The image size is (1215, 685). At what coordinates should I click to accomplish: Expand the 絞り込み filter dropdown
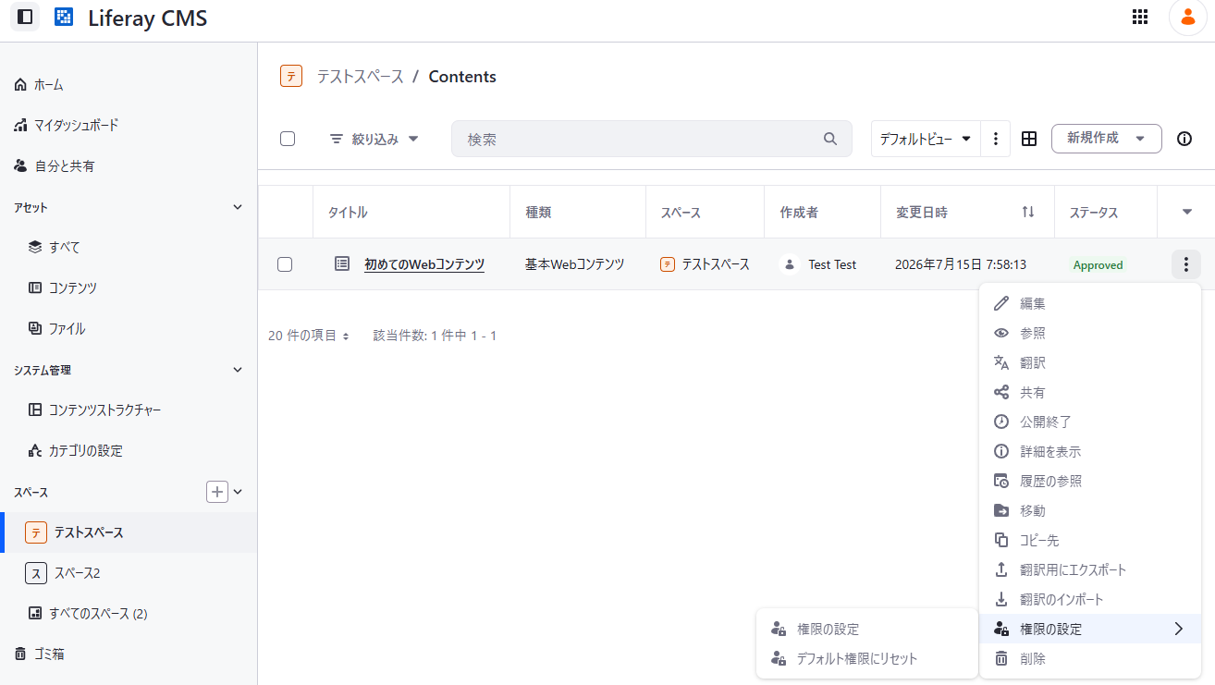[374, 139]
